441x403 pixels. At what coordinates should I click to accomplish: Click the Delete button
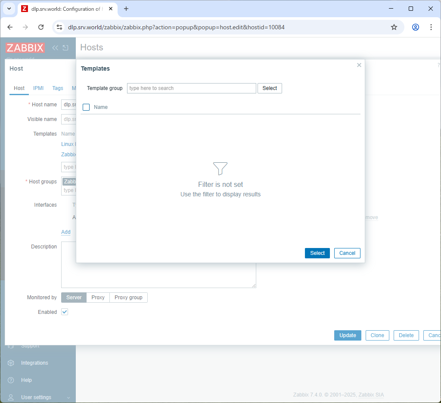click(x=406, y=335)
